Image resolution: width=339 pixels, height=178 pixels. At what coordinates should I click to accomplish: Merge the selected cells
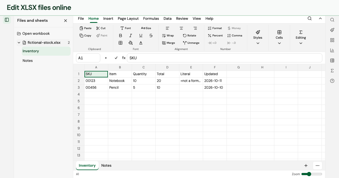[x=169, y=43]
